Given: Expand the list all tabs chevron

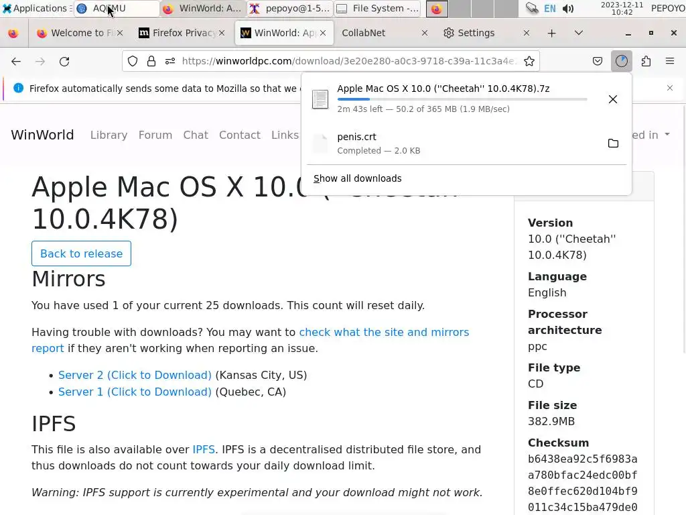Looking at the screenshot, I should pos(578,34).
